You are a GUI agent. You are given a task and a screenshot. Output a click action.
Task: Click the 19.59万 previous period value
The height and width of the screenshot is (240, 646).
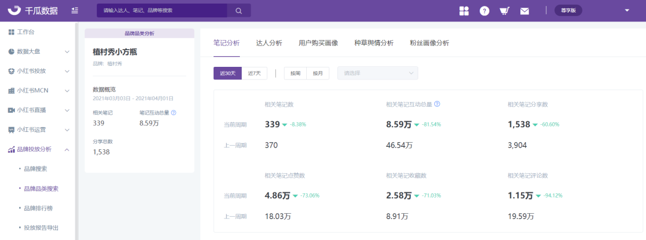pos(521,217)
